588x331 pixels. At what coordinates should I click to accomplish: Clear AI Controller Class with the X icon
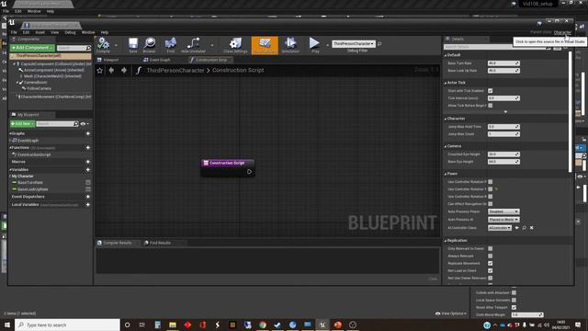click(x=531, y=228)
